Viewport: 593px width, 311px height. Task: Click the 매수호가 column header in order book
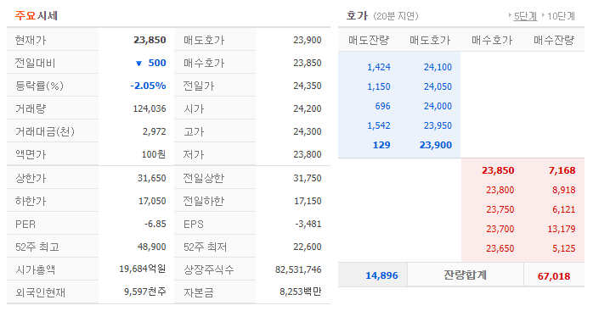(492, 40)
